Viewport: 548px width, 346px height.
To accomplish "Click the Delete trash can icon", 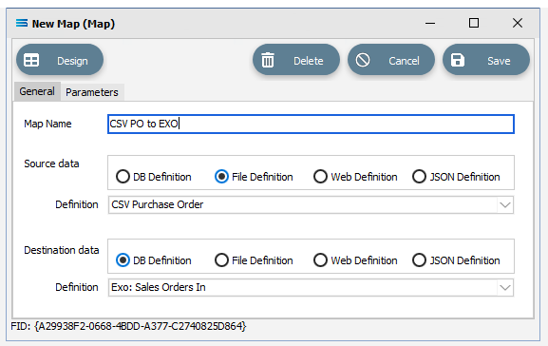I will pos(268,60).
